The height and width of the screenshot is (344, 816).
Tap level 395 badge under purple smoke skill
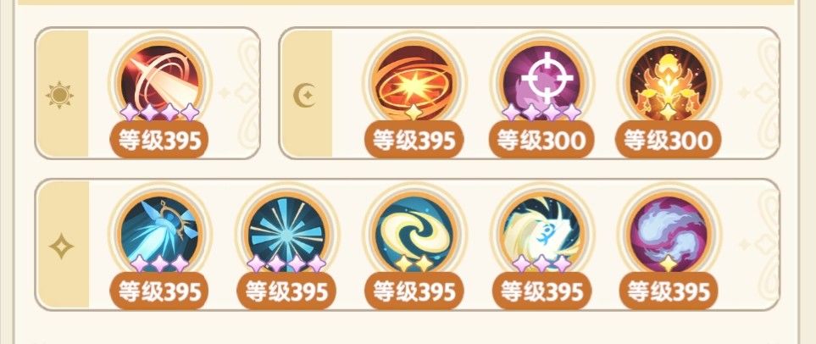coord(669,291)
